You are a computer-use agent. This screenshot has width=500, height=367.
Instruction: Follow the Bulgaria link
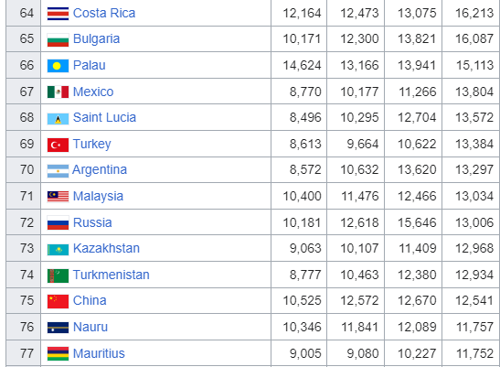click(96, 39)
